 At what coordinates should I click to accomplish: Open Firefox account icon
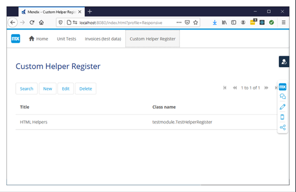click(243, 23)
